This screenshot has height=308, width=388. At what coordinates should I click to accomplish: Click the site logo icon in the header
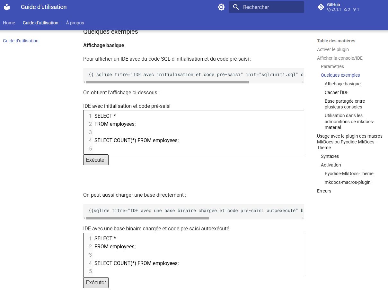(x=7, y=7)
